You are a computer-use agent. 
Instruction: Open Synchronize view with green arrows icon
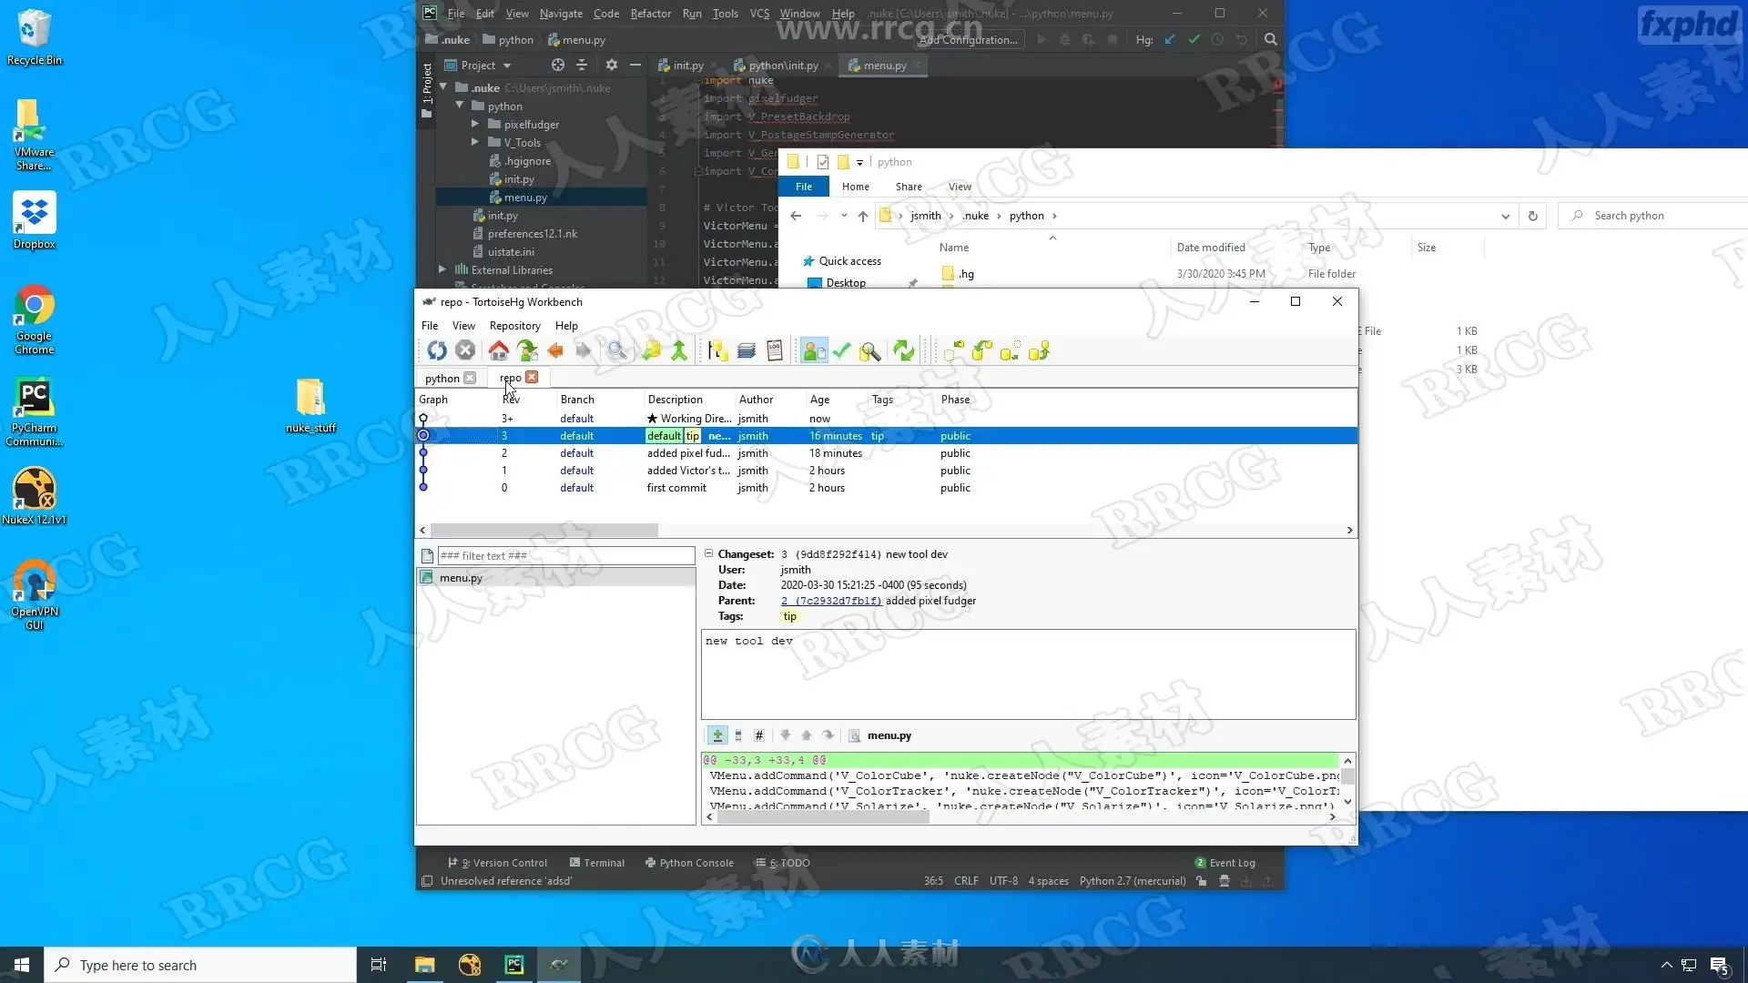tap(903, 351)
